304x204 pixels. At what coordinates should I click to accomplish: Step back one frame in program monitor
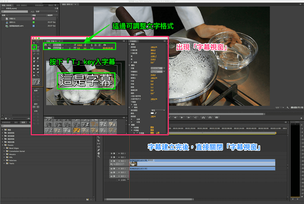175,118
